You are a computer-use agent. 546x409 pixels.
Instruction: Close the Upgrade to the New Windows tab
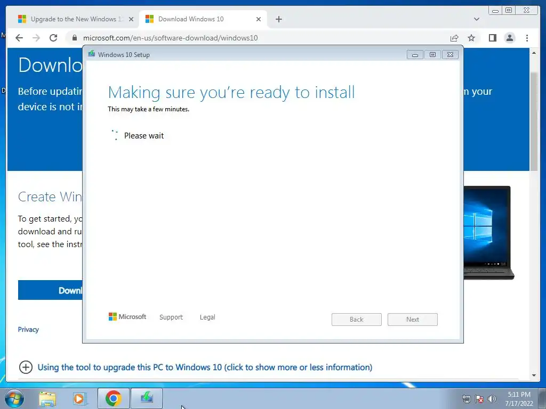tap(131, 19)
